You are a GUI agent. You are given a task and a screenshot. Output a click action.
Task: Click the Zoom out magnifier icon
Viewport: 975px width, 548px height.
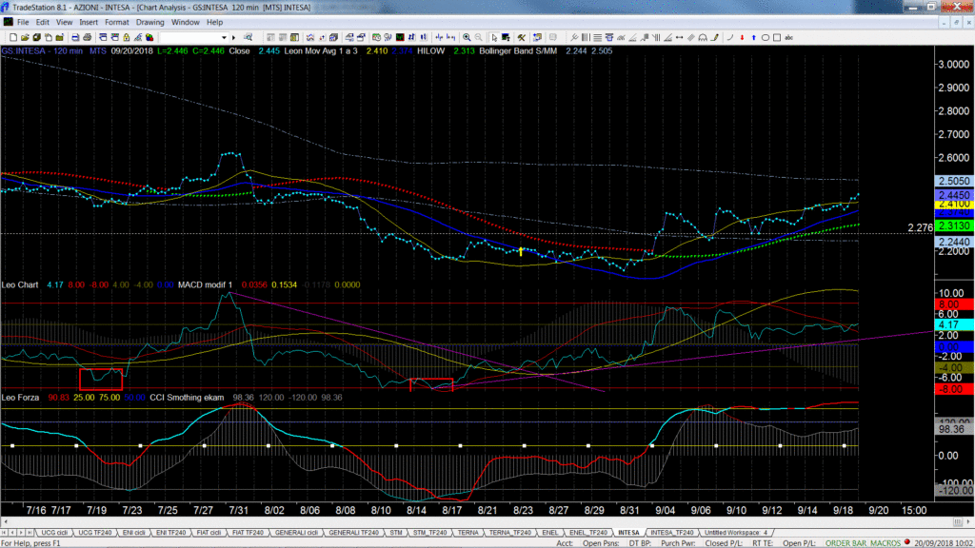click(478, 37)
